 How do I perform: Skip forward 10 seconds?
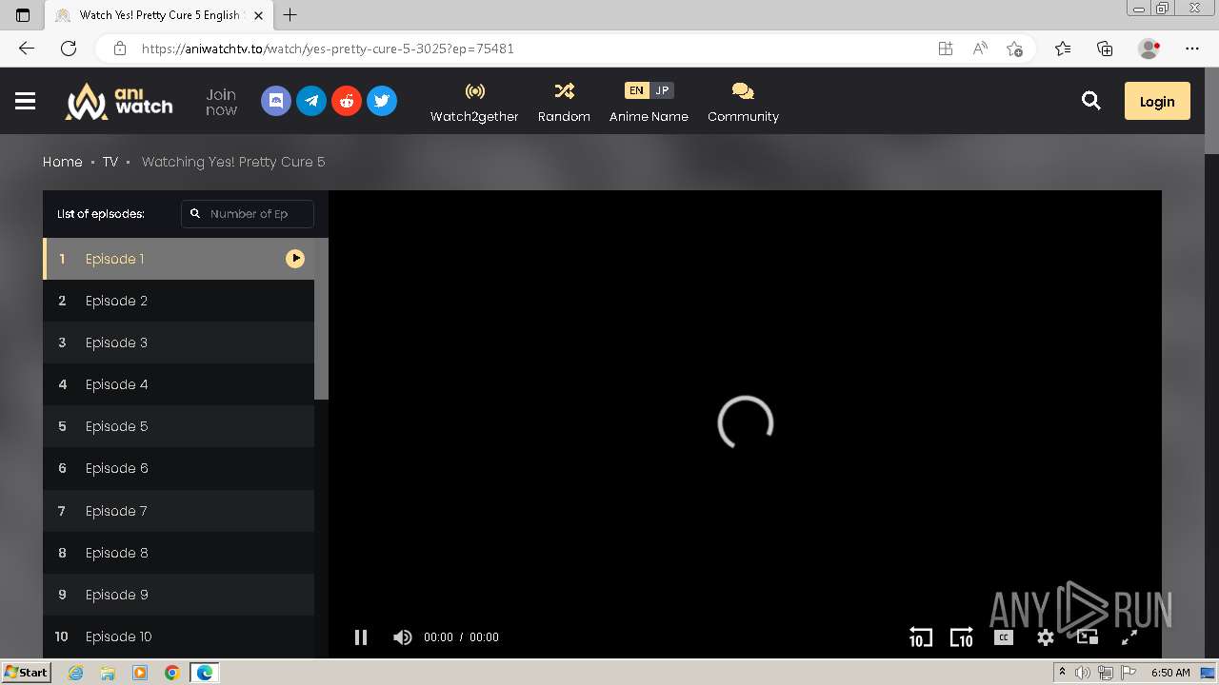click(962, 637)
